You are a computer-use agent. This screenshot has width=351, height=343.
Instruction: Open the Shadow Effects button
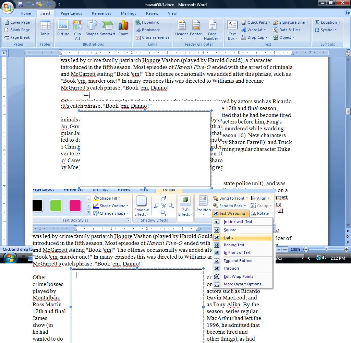pos(142,206)
